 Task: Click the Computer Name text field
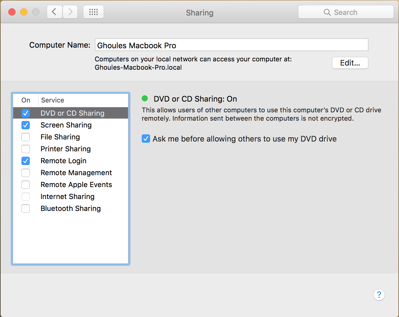[x=231, y=45]
